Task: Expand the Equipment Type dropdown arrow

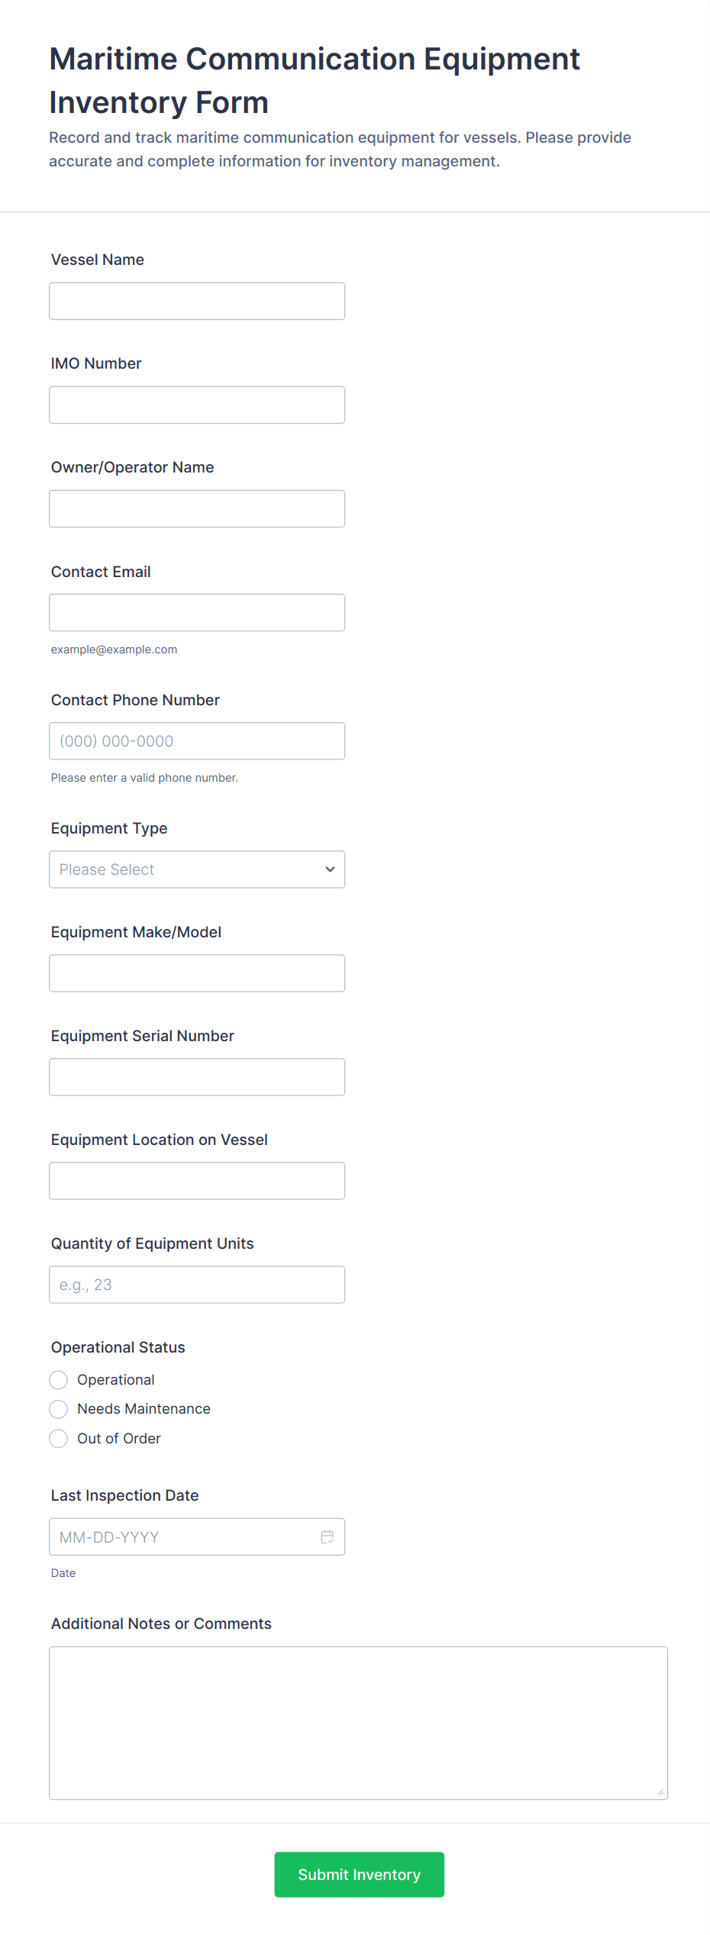Action: click(x=330, y=869)
